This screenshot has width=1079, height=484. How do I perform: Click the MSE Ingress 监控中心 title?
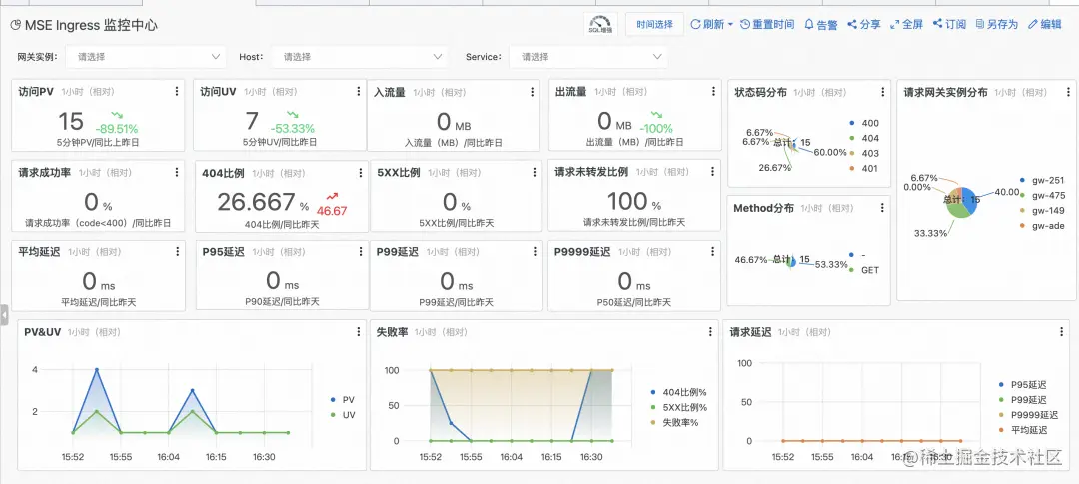click(91, 25)
